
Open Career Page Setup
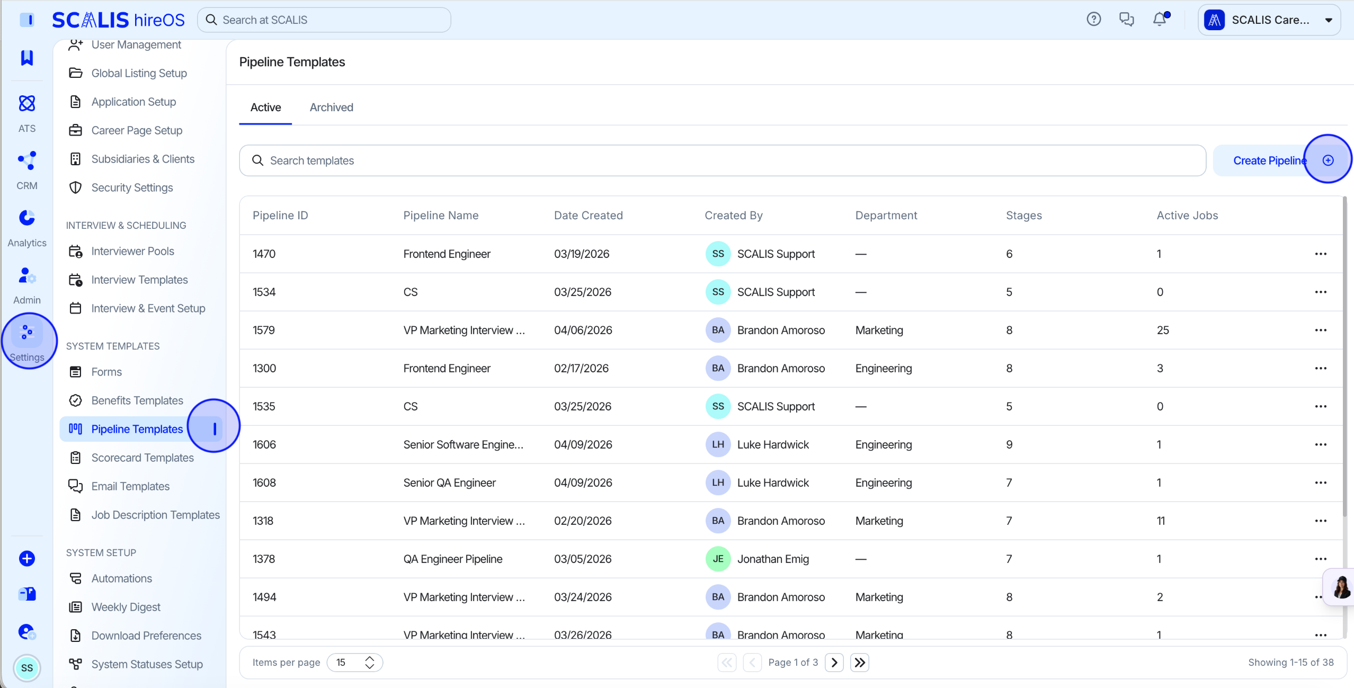pos(137,130)
